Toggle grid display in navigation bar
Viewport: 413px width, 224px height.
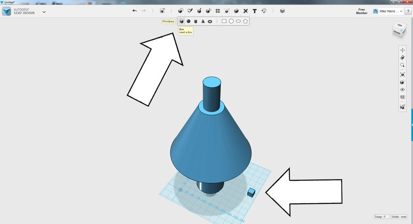[x=402, y=97]
